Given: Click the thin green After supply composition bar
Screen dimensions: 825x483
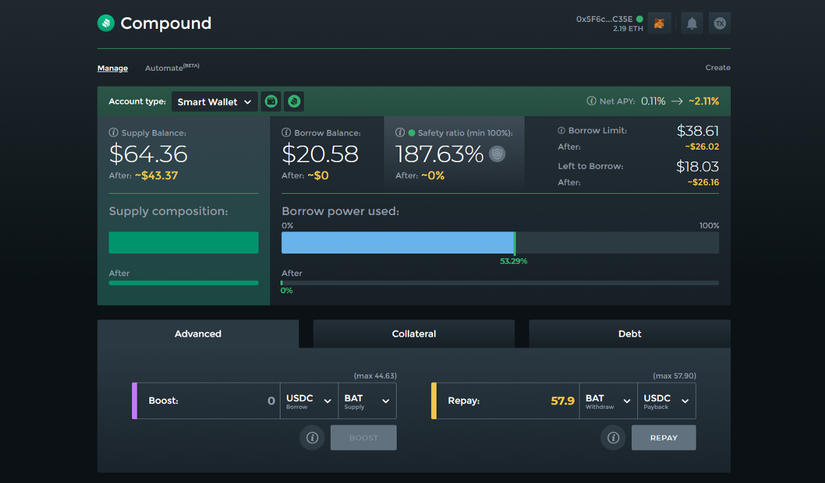Looking at the screenshot, I should coord(184,282).
